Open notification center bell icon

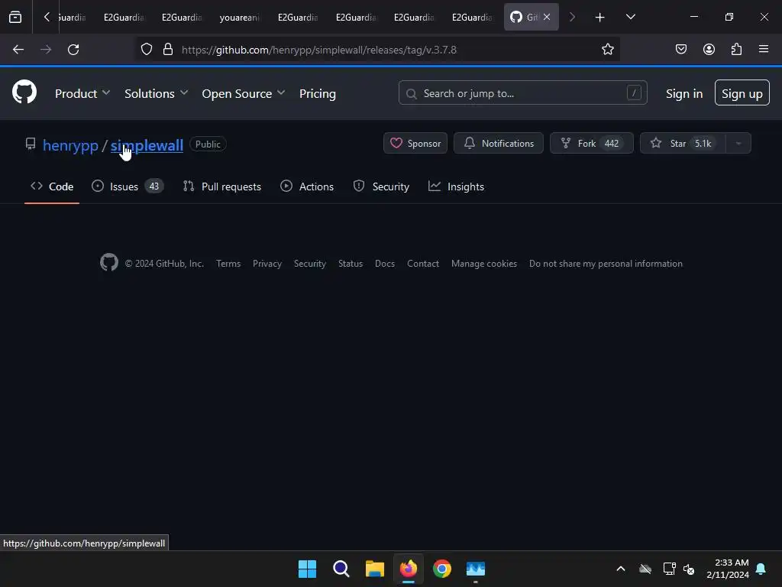click(x=761, y=569)
